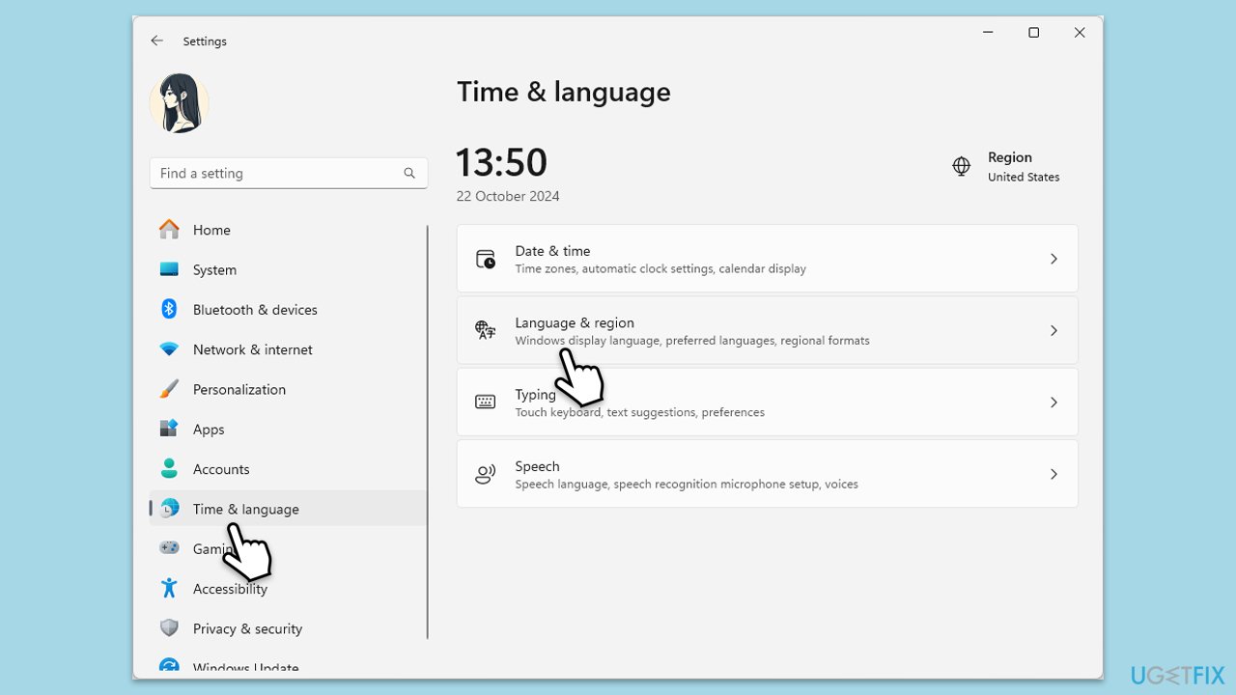Click the Language & region icon
The height and width of the screenshot is (695, 1236).
[486, 330]
